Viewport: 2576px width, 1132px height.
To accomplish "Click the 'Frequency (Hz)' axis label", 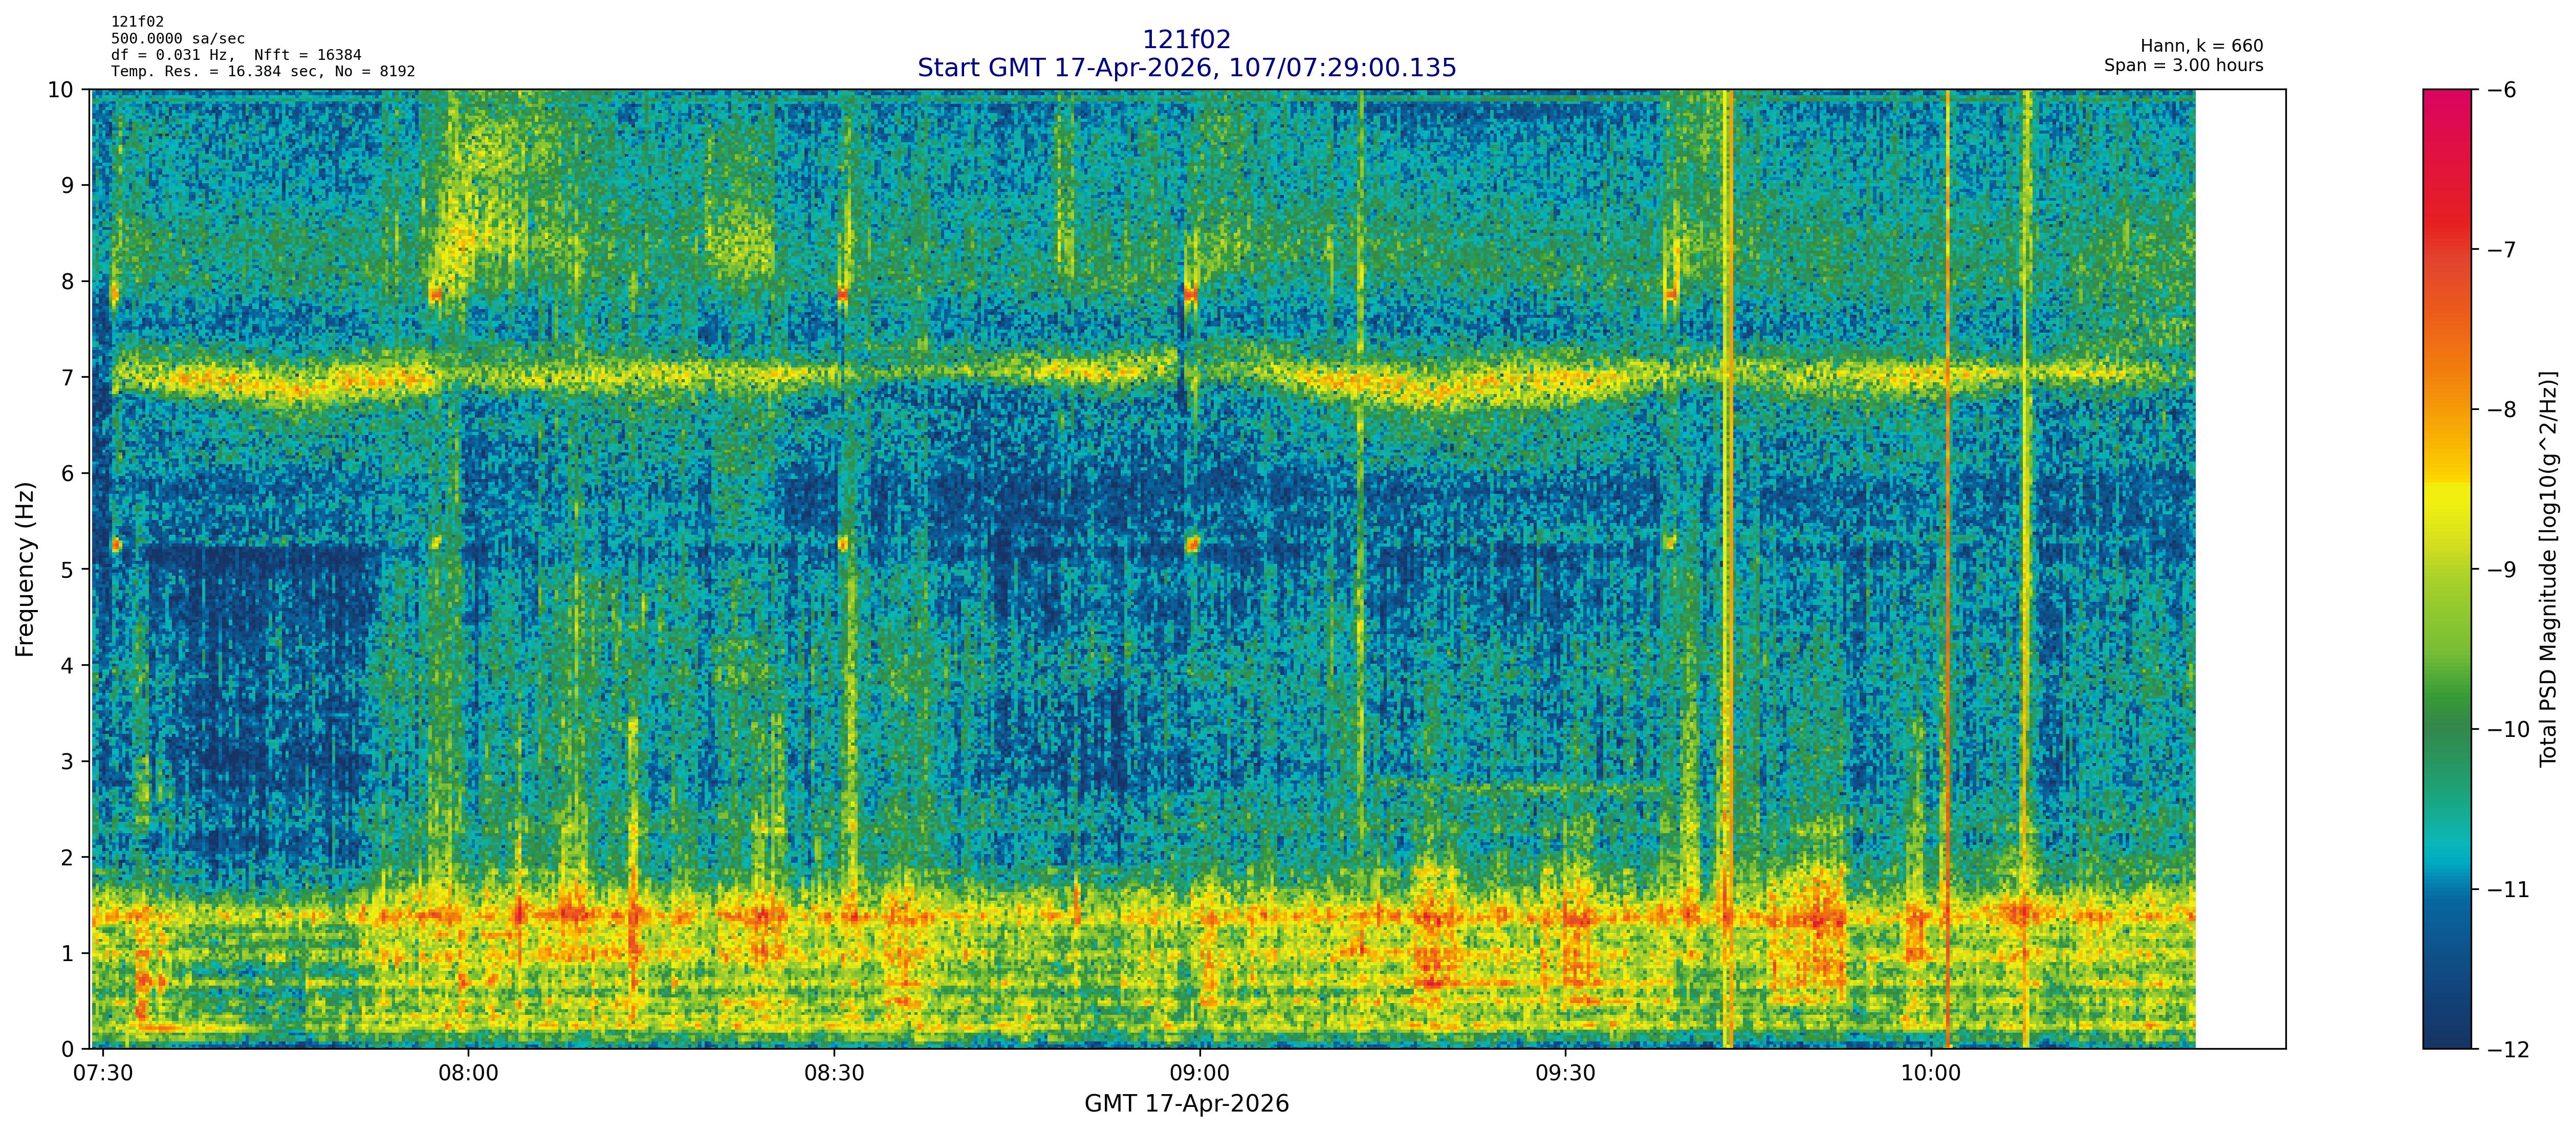I will 25,569.
